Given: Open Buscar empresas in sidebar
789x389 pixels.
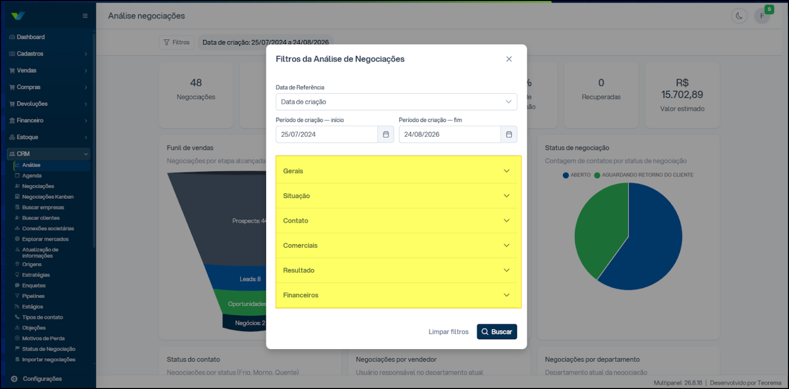Looking at the screenshot, I should [x=43, y=208].
